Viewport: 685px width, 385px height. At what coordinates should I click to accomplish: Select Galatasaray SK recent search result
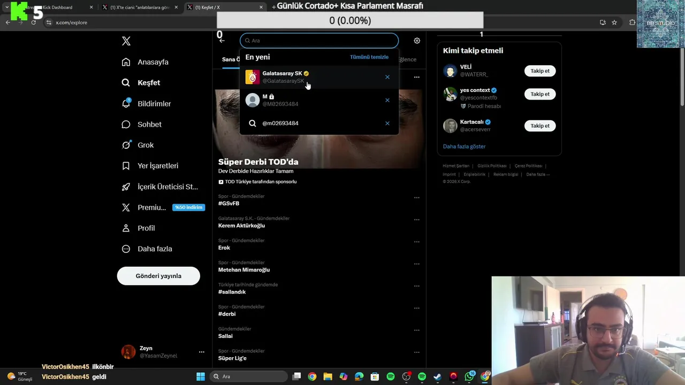coord(319,77)
